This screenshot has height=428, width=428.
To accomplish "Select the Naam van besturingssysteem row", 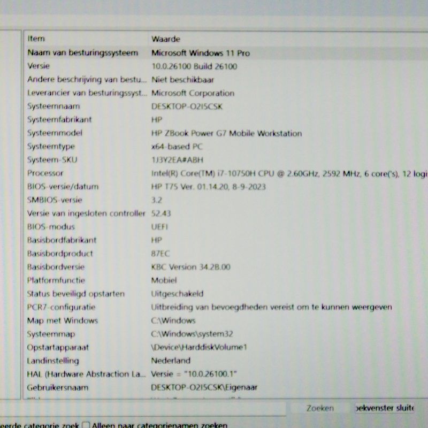I will point(82,53).
